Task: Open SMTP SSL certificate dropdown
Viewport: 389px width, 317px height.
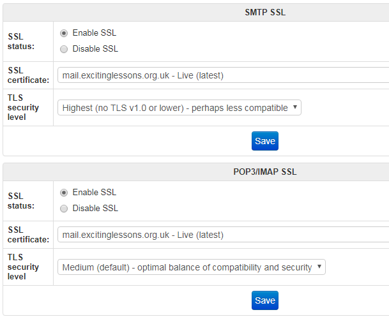Action: click(224, 75)
